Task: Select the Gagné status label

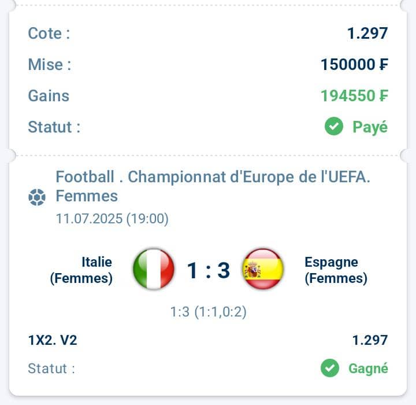Action: pos(368,369)
